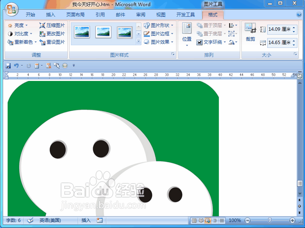The height and width of the screenshot is (228, 305).
Task: Switch to print layout view
Action: pos(194,220)
